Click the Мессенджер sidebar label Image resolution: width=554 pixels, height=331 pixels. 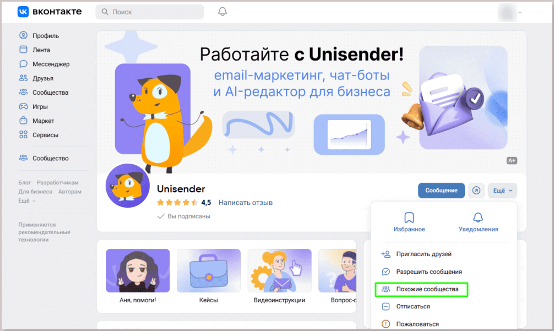coord(51,64)
